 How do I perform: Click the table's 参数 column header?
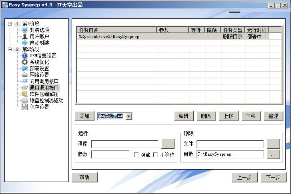tap(173, 30)
